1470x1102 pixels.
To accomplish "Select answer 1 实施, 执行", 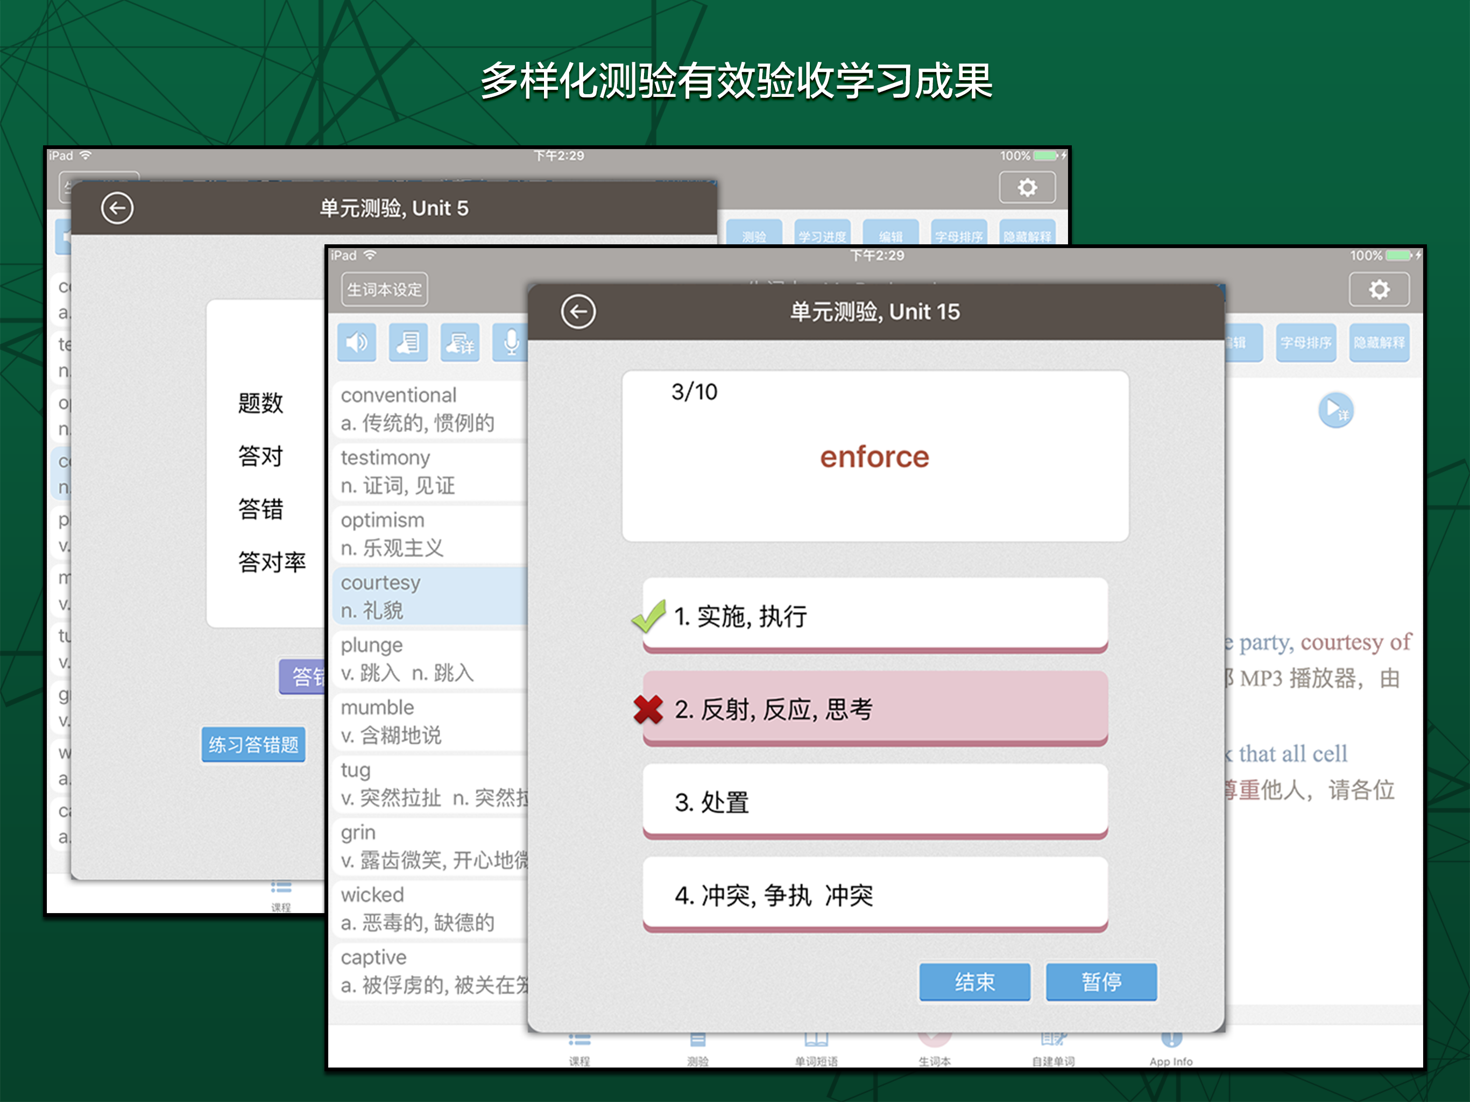I will click(874, 616).
